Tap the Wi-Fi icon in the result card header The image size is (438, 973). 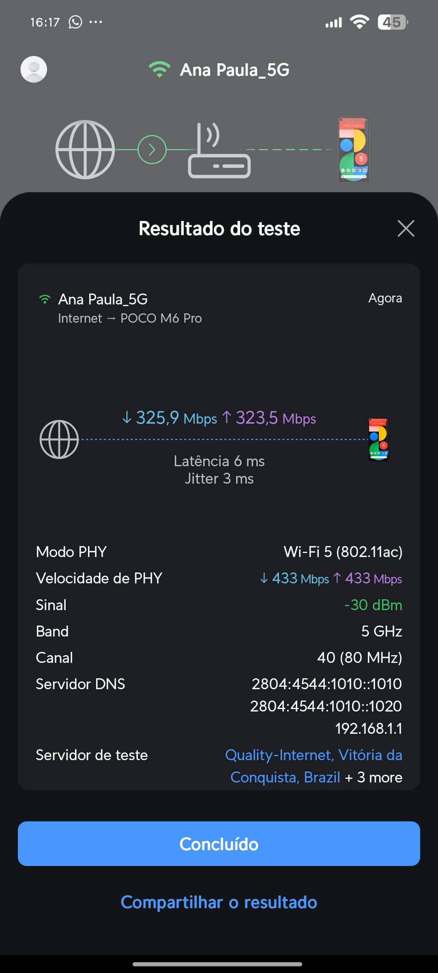(45, 300)
